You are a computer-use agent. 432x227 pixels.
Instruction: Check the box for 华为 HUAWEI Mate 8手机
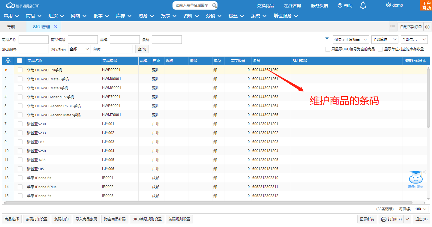click(x=20, y=79)
